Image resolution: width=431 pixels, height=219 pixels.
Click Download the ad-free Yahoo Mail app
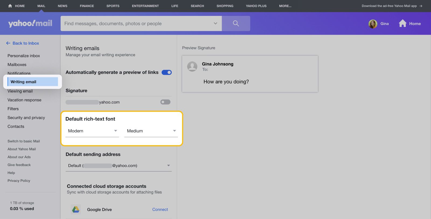[389, 6]
